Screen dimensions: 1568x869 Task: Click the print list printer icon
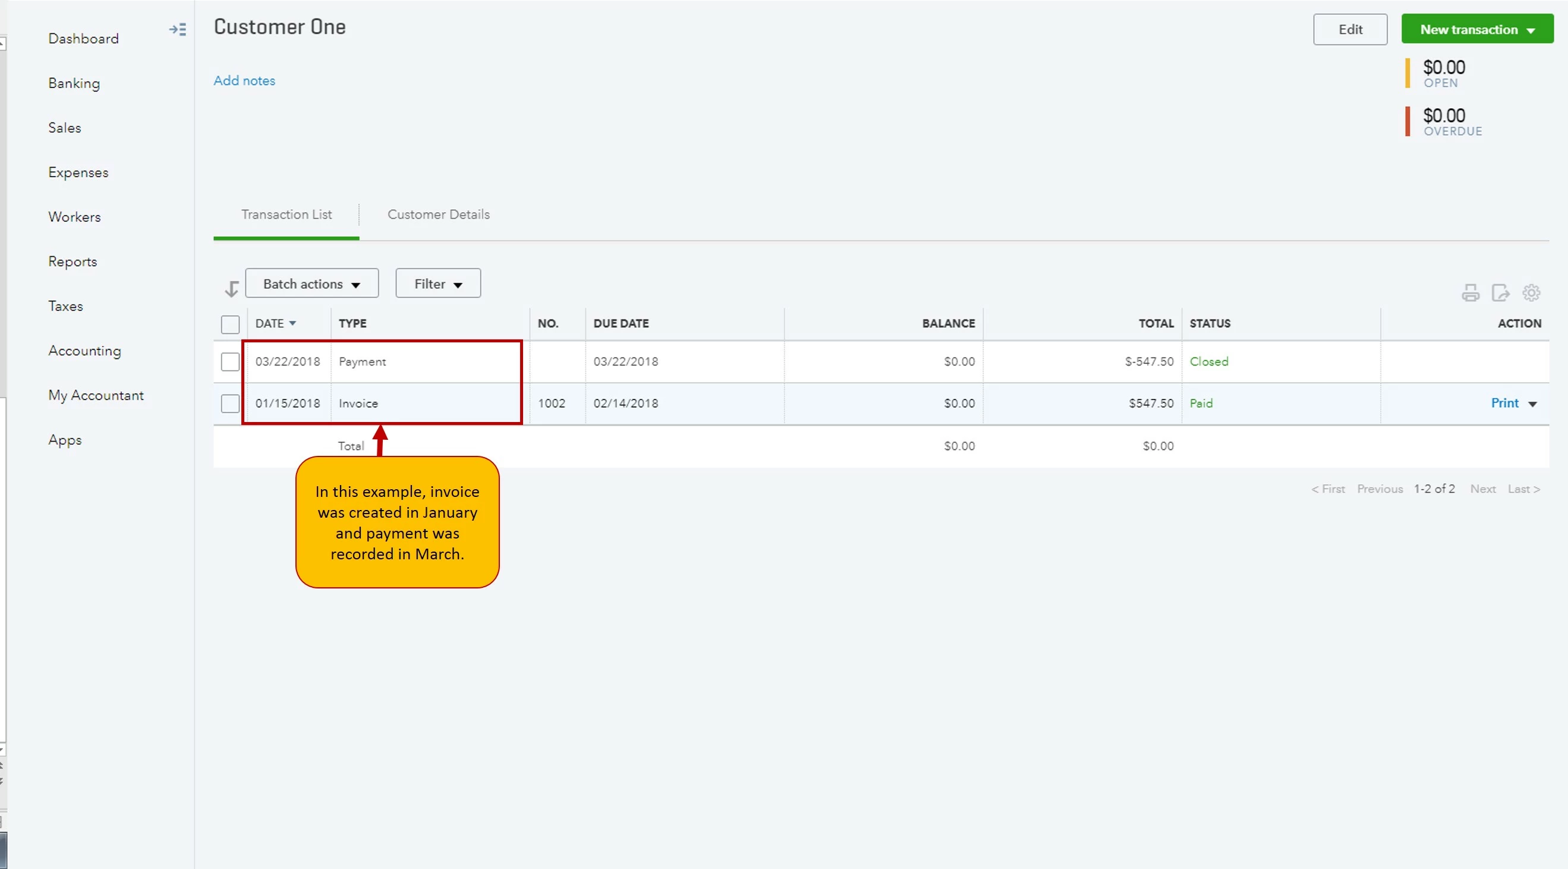[x=1471, y=292]
